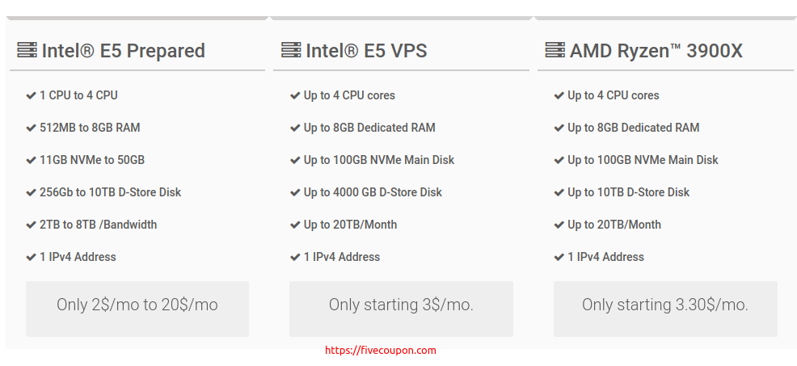Click checkmark beside Up to 4000 GB D-Store Disk
Screen dimensions: 797x366
coord(295,192)
